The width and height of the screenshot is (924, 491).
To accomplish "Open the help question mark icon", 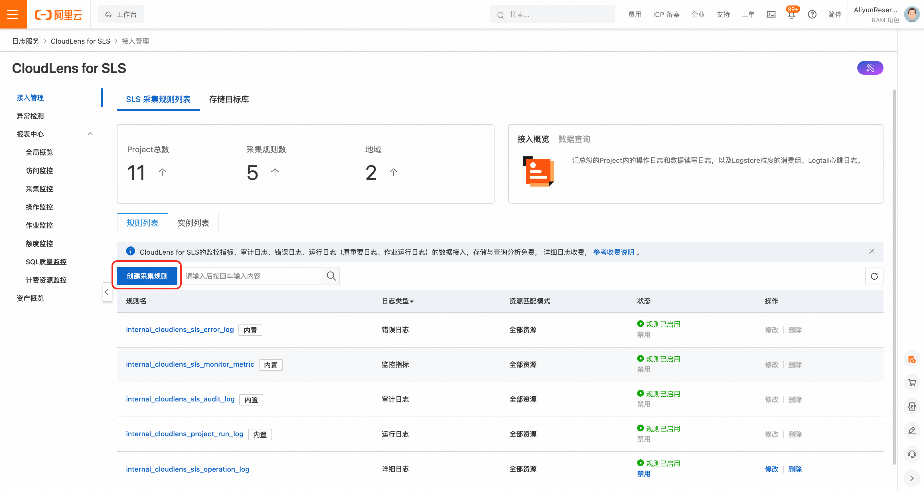I will (812, 14).
